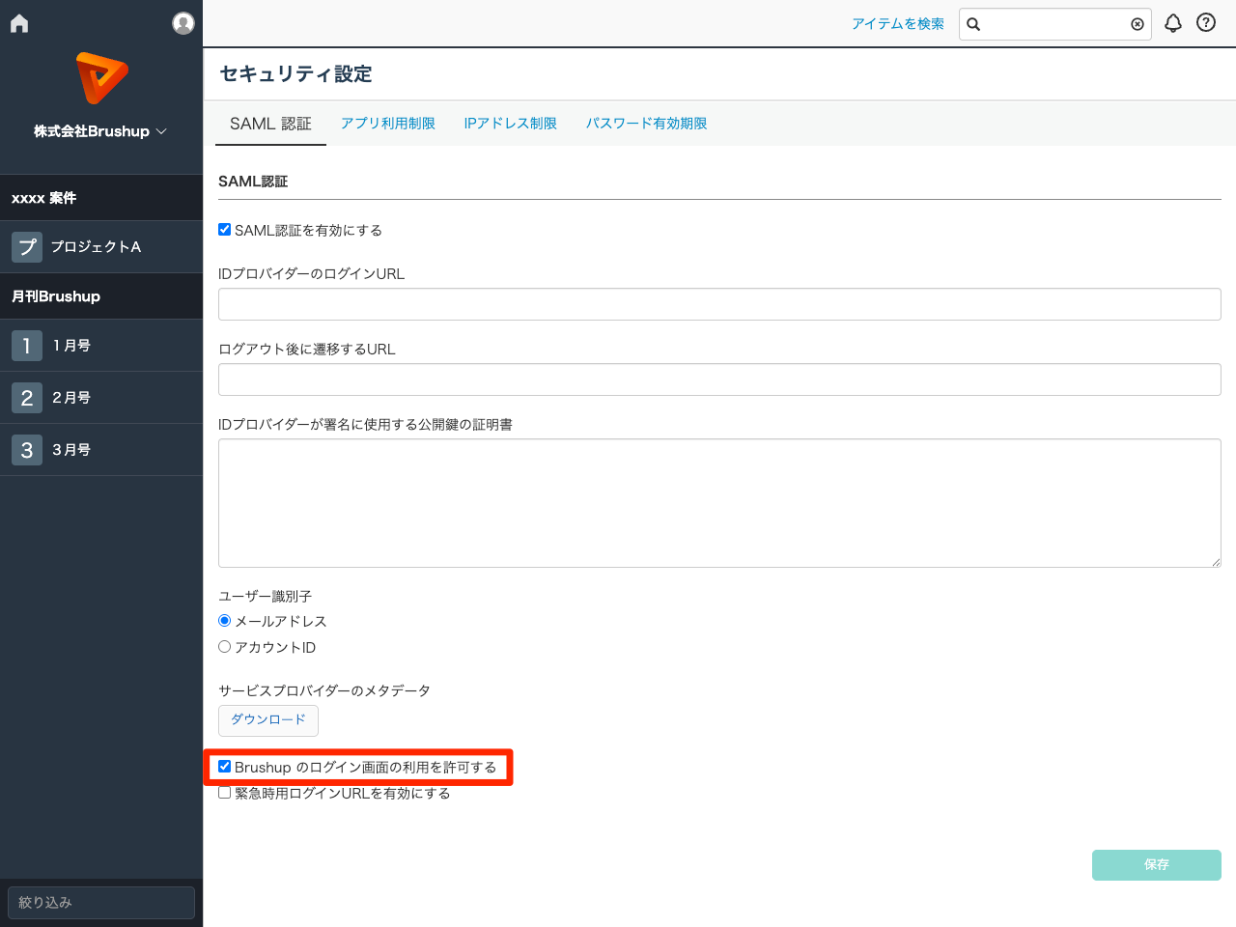Enable the 緊急時用ログインURL checkbox
The image size is (1236, 927).
pos(224,792)
